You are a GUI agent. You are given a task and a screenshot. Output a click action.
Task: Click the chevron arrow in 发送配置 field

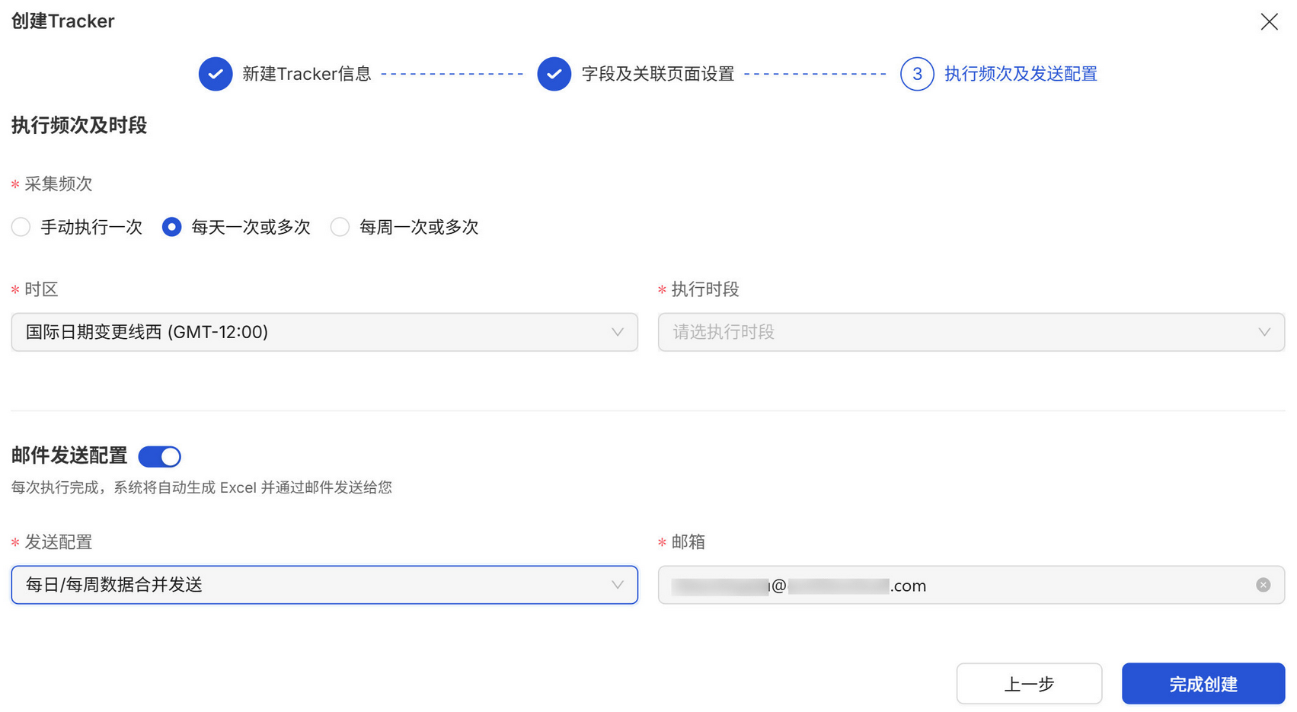click(617, 585)
